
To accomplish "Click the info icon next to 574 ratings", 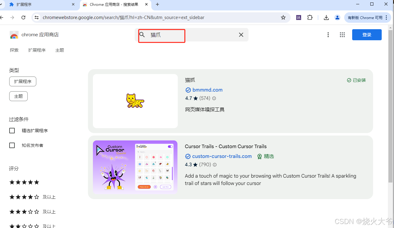I will [x=214, y=98].
